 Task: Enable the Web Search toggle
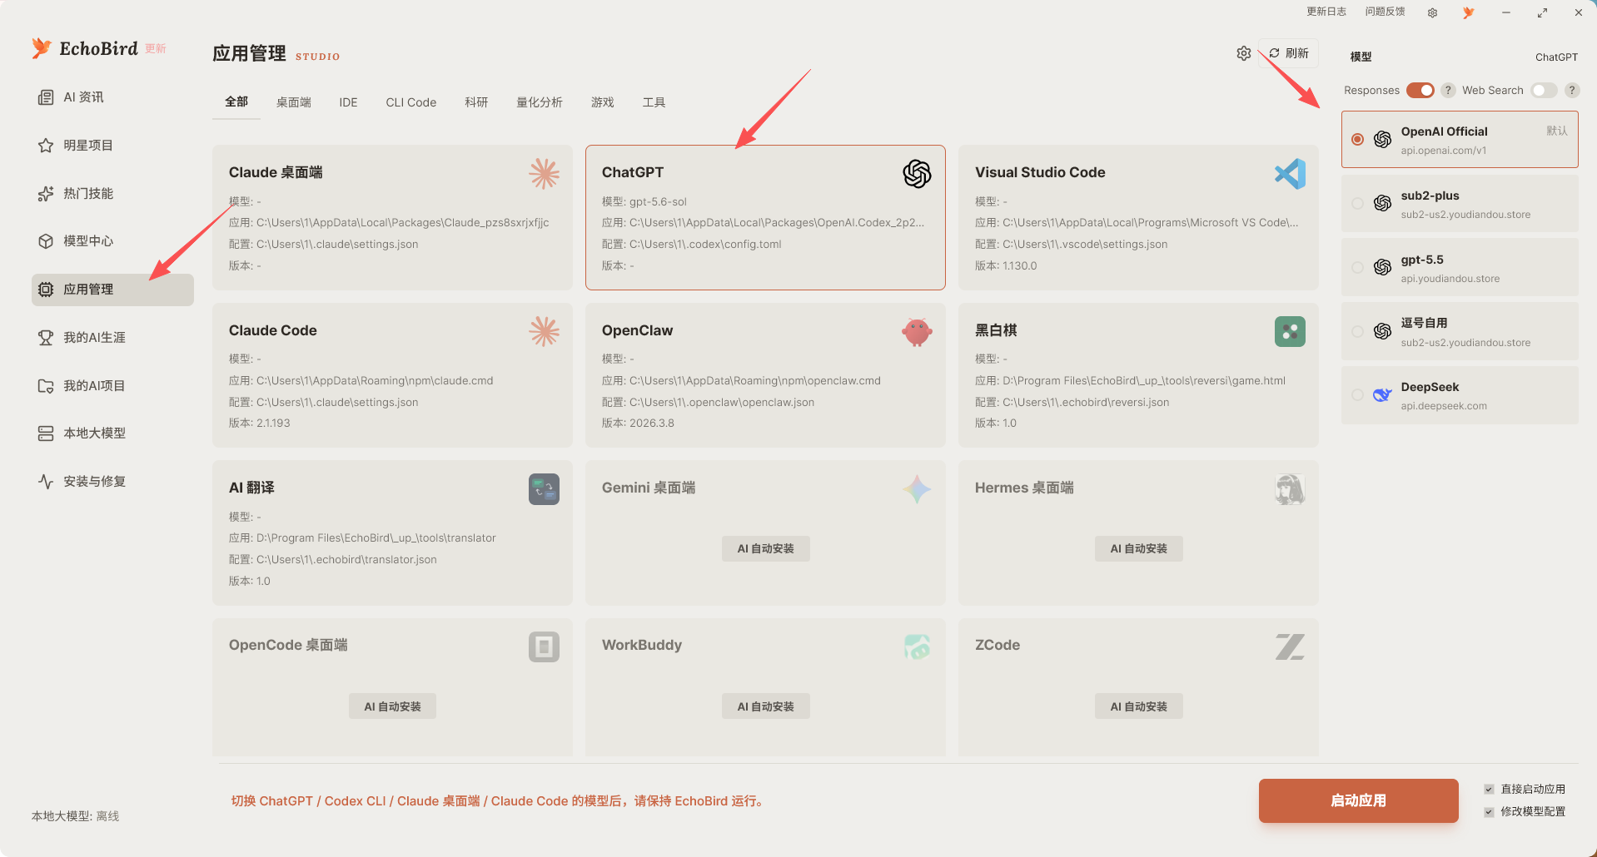click(1544, 90)
